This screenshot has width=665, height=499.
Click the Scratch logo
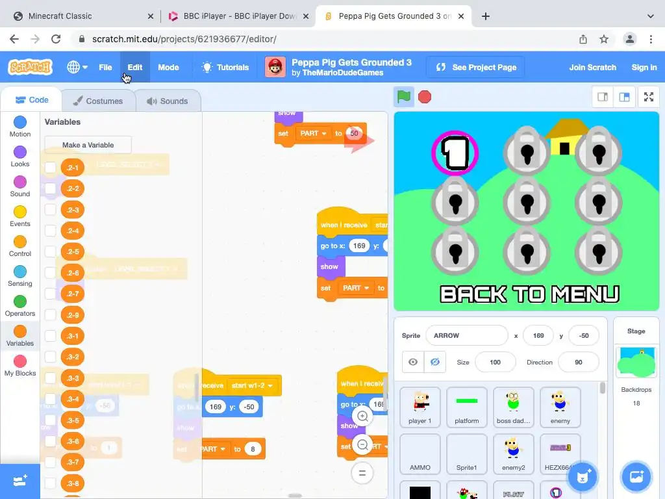pos(30,67)
